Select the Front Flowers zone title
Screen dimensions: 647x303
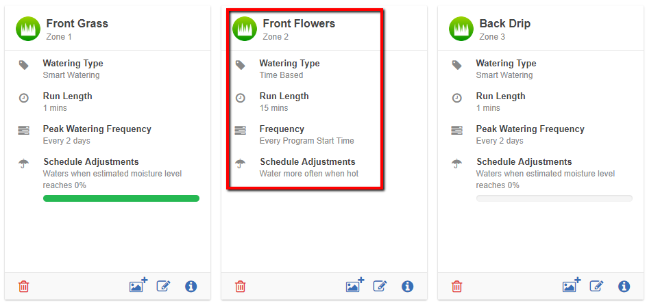point(299,23)
